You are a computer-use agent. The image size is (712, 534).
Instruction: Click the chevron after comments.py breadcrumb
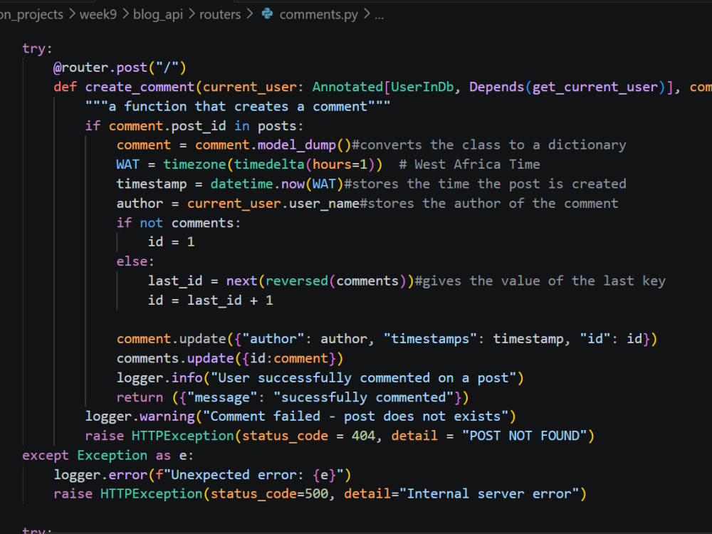coord(367,14)
